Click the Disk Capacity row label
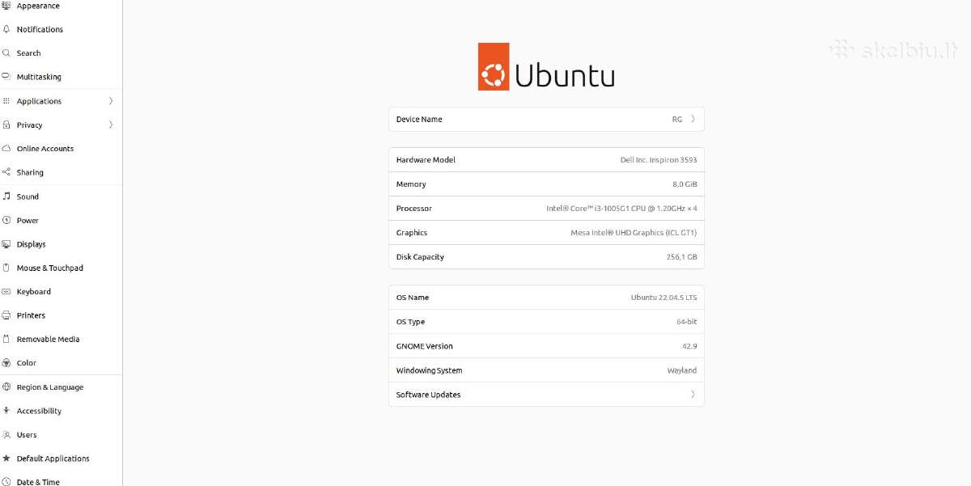This screenshot has height=486, width=971. pos(420,257)
